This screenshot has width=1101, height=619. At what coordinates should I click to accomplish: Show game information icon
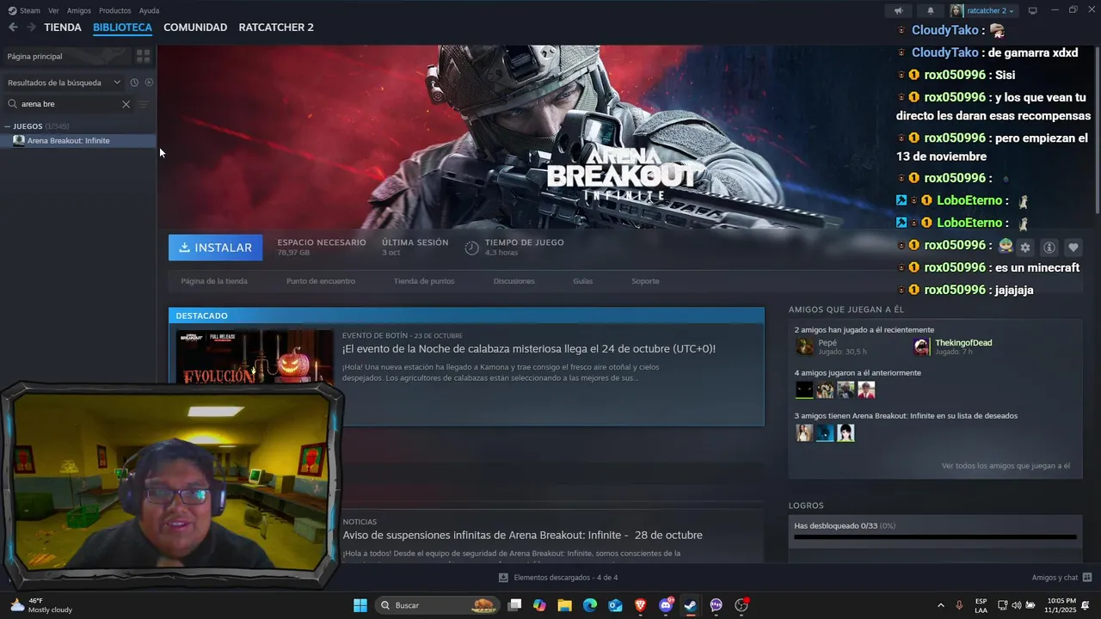point(1049,248)
